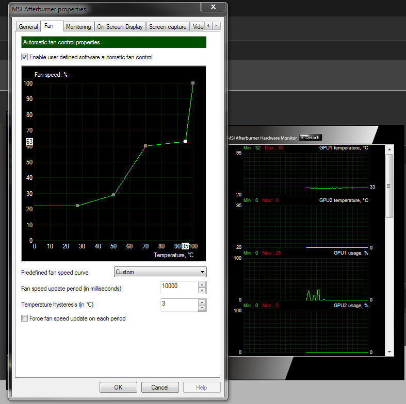The image size is (406, 404).
Task: Select the fan curve point at 70°C
Action: [x=145, y=146]
